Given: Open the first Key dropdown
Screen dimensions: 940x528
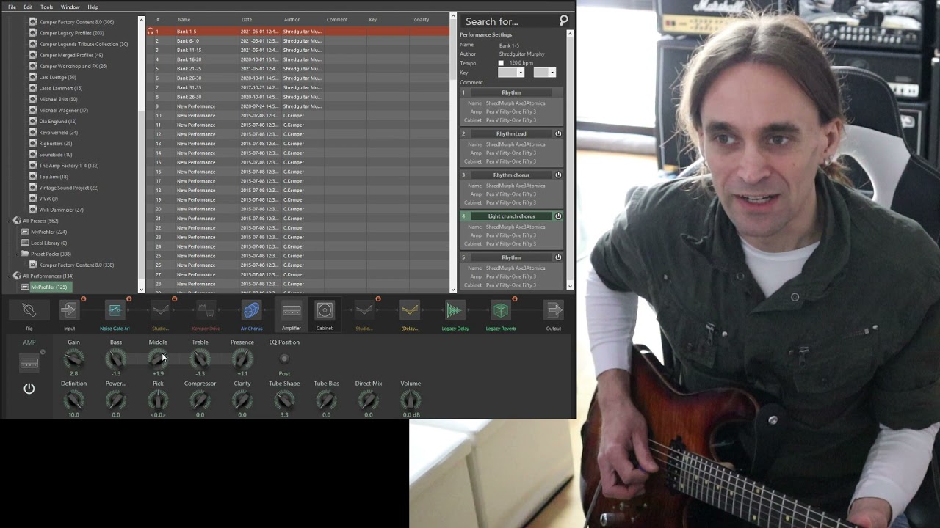Looking at the screenshot, I should coord(511,73).
